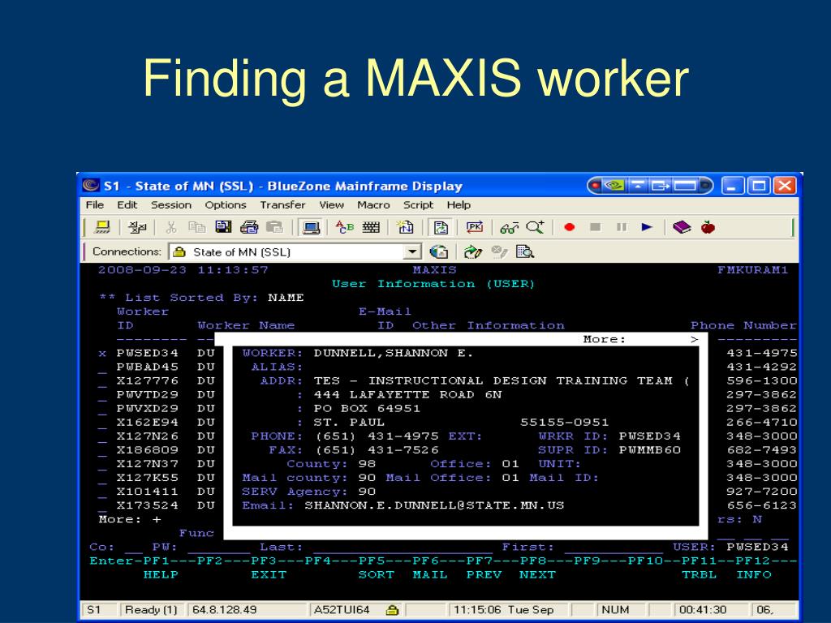The image size is (831, 623).
Task: Click the greyed printer setup icon
Action: click(x=274, y=227)
